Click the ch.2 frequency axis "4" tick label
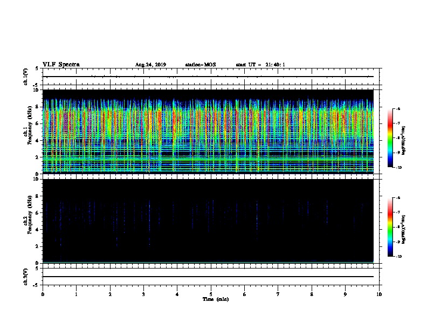The height and width of the screenshot is (330, 427). click(x=37, y=230)
